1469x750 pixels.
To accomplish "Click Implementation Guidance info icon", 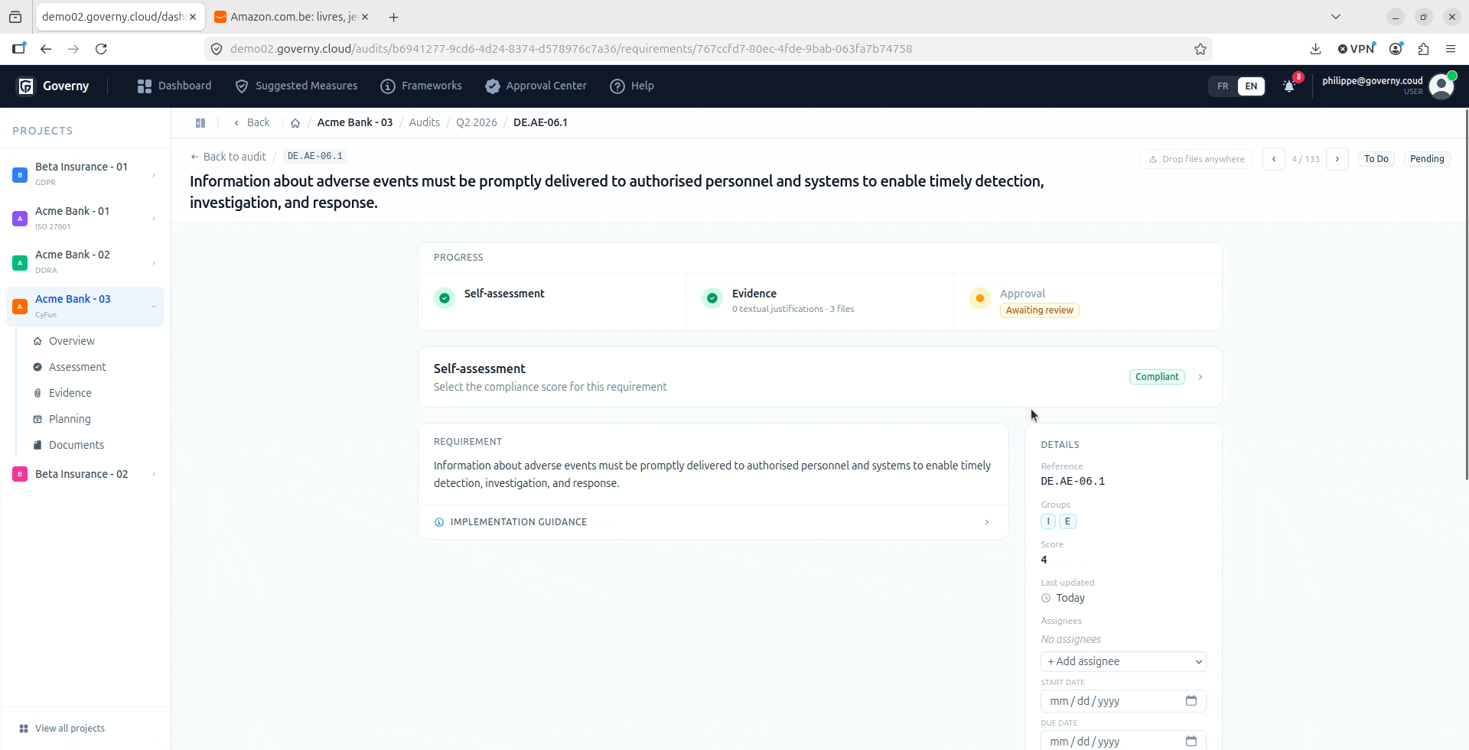I will 439,522.
